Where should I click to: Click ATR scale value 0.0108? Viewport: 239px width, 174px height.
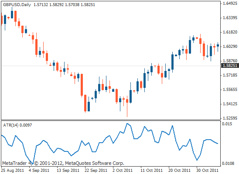(x=228, y=164)
